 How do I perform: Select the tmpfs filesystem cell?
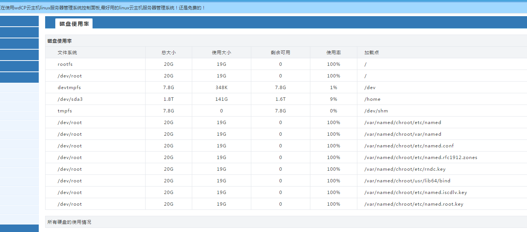[x=65, y=111]
